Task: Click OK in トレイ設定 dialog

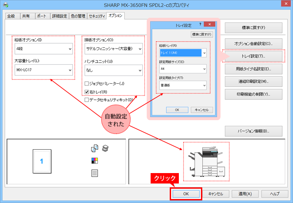Action: (x=177, y=110)
